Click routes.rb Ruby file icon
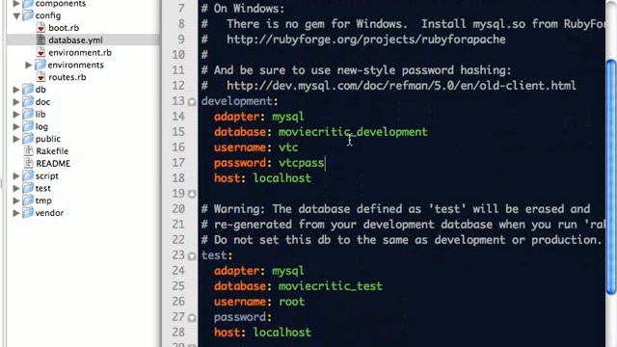617x347 pixels. tap(40, 77)
